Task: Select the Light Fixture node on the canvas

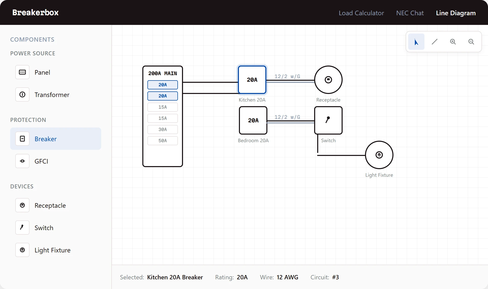Action: [x=379, y=155]
